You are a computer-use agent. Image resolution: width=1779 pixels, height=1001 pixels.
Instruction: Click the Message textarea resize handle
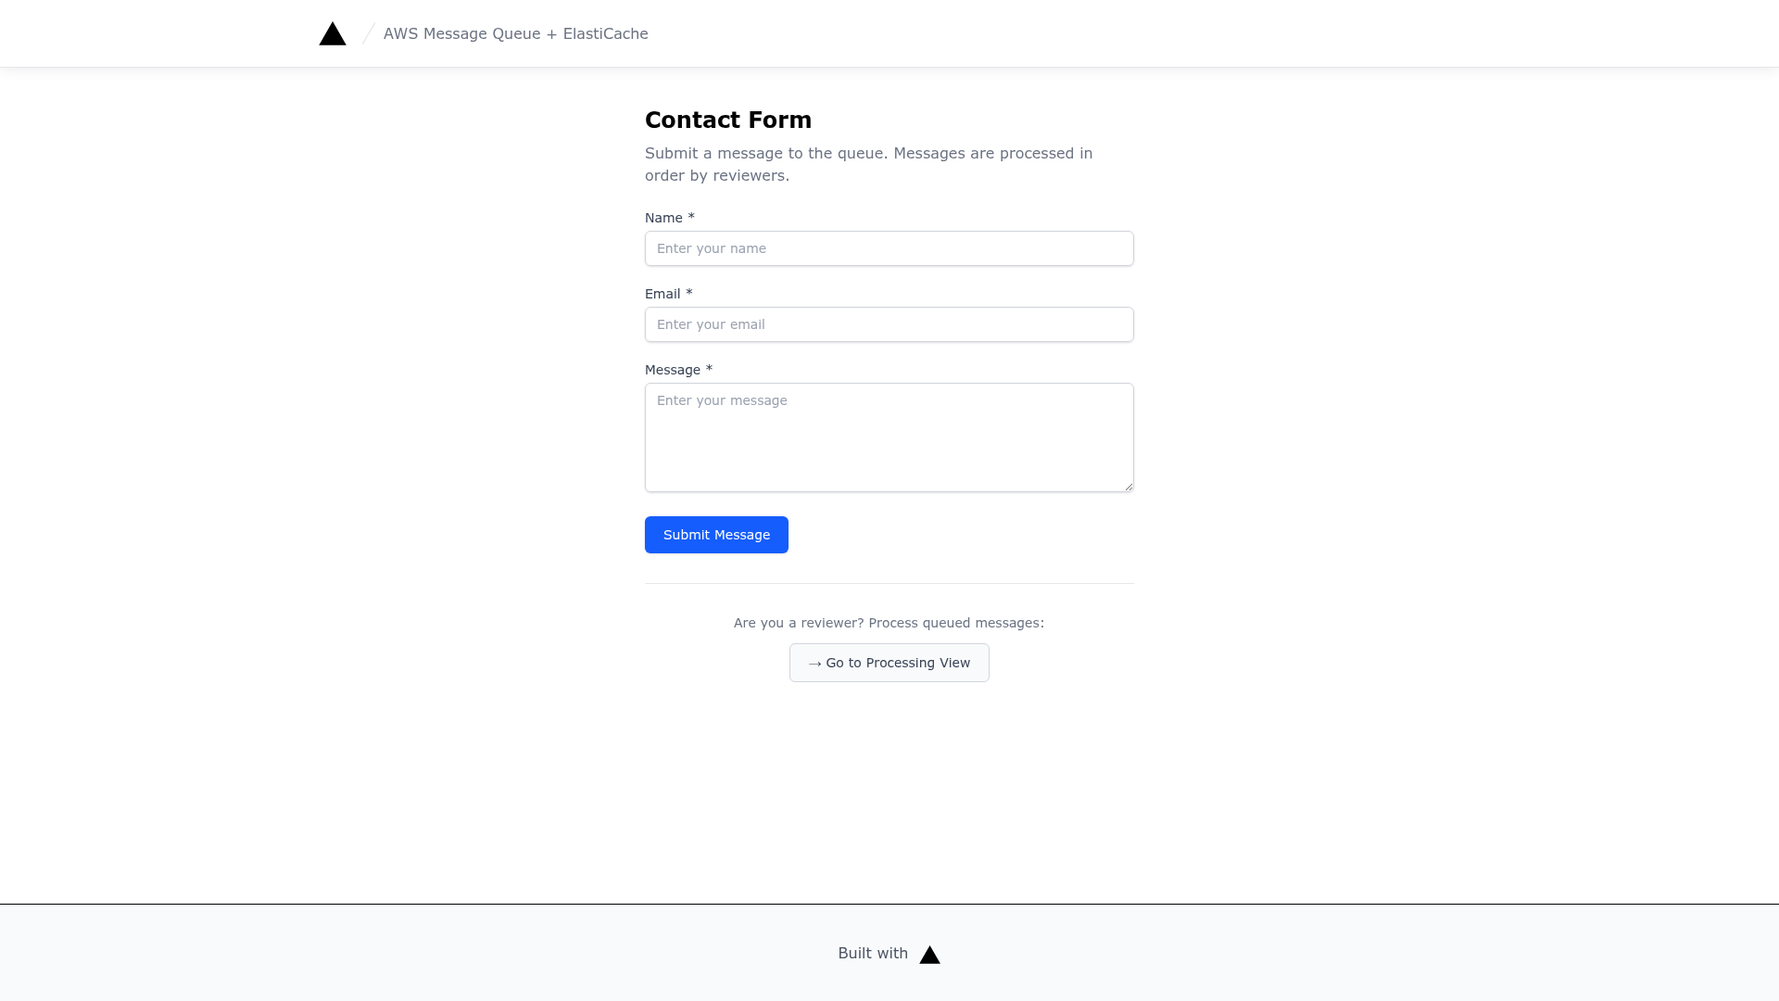[1128, 486]
